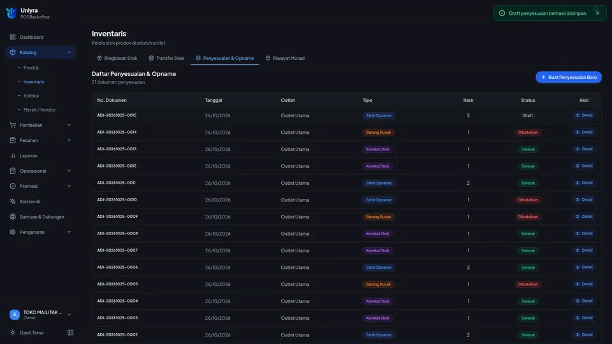Click the Asisten AI sparkle icon
The width and height of the screenshot is (612, 344).
(x=13, y=202)
